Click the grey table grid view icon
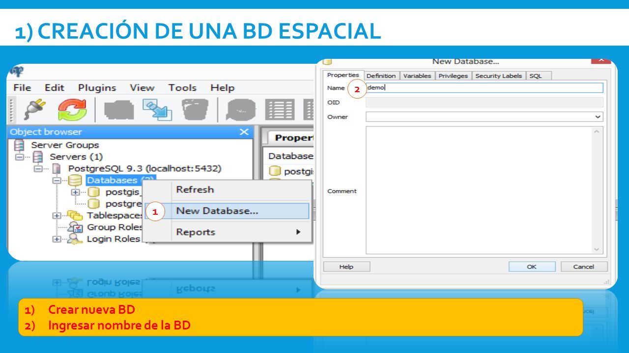Viewport: 629px width, 353px height. tap(279, 110)
